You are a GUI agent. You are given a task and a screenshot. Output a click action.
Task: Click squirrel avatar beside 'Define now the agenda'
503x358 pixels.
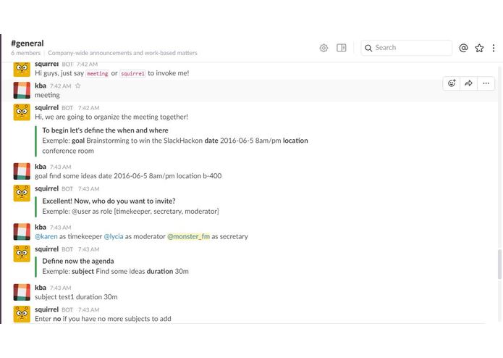tap(22, 254)
